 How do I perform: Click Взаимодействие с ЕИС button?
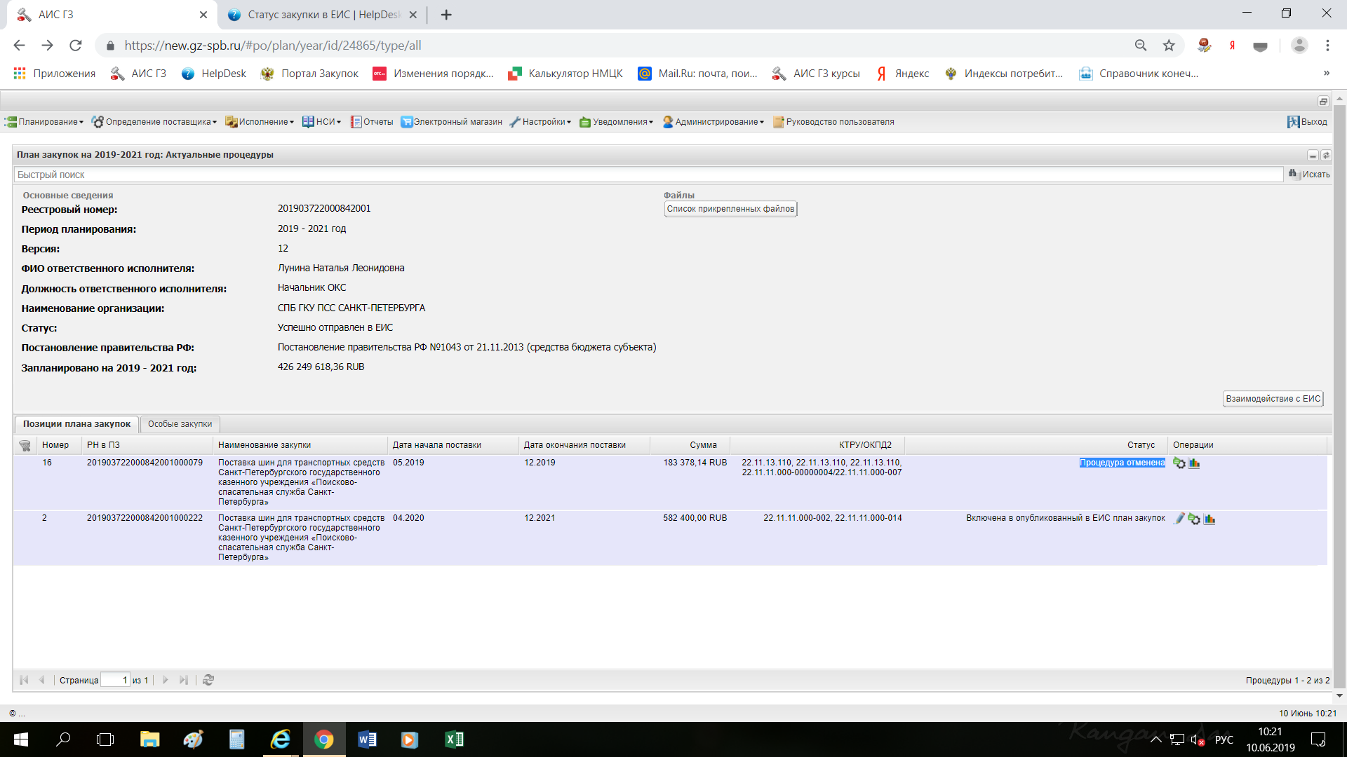(1273, 399)
